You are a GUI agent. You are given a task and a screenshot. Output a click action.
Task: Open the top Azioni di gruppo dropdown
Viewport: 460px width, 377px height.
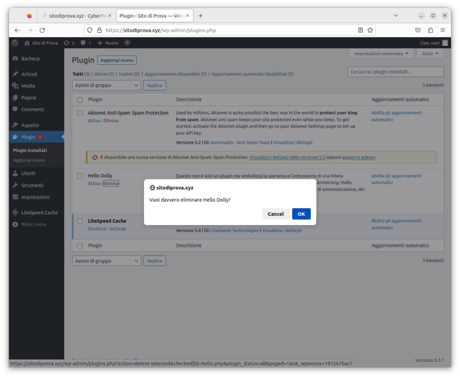point(106,85)
